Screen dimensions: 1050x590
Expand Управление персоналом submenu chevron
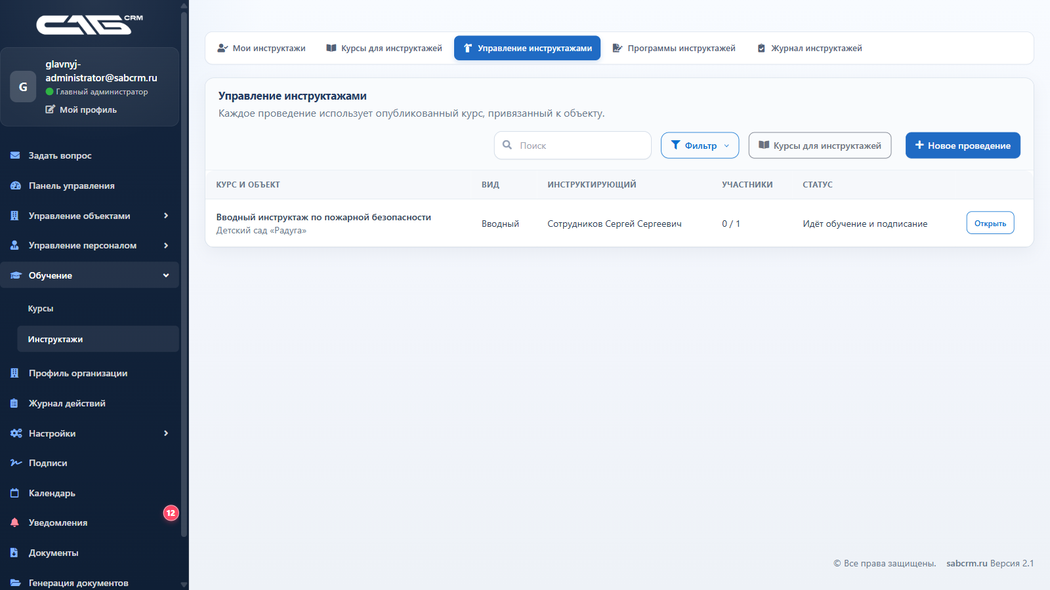tap(166, 245)
